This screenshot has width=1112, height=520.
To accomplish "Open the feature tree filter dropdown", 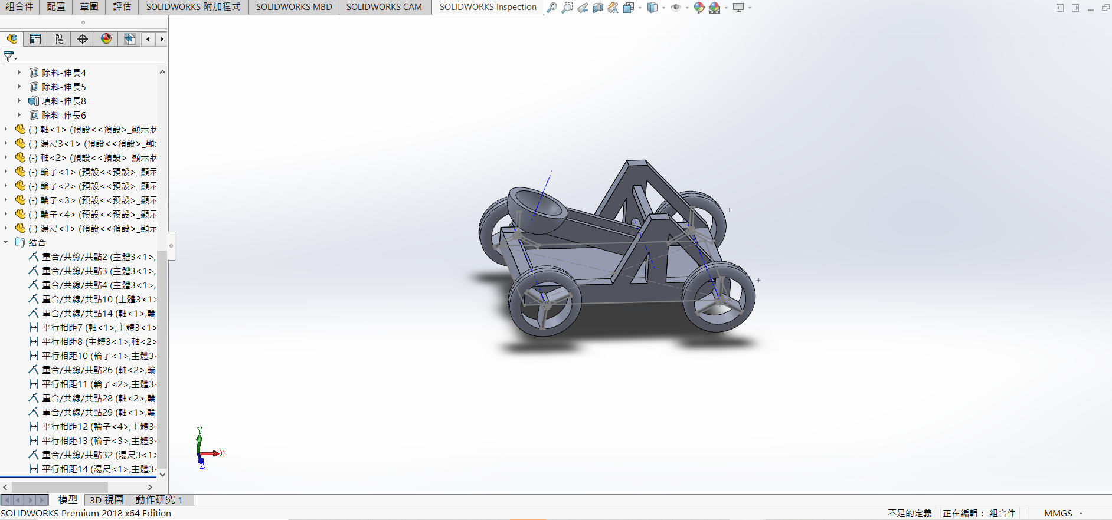I will (10, 57).
